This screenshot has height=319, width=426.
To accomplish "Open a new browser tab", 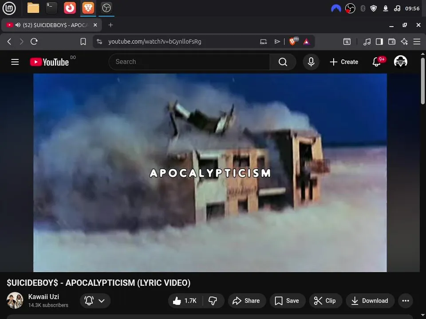I will click(110, 25).
